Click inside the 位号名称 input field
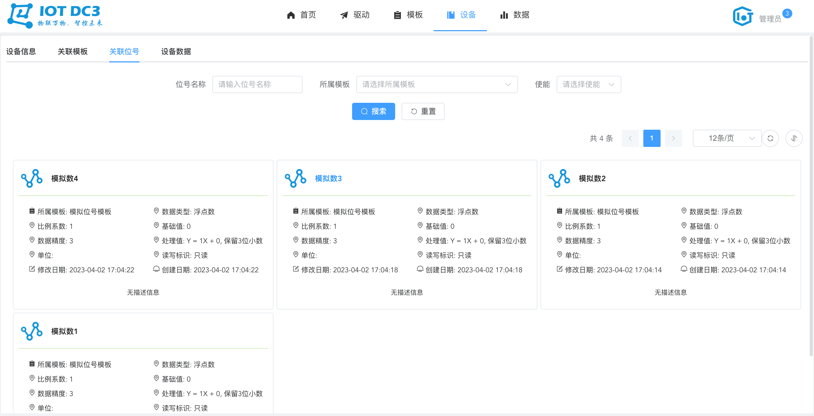This screenshot has height=416, width=814. tap(257, 84)
